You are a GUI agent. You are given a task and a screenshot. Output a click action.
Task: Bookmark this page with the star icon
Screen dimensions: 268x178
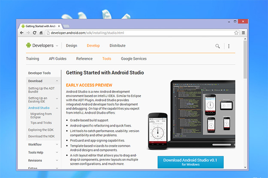coord(236,33)
